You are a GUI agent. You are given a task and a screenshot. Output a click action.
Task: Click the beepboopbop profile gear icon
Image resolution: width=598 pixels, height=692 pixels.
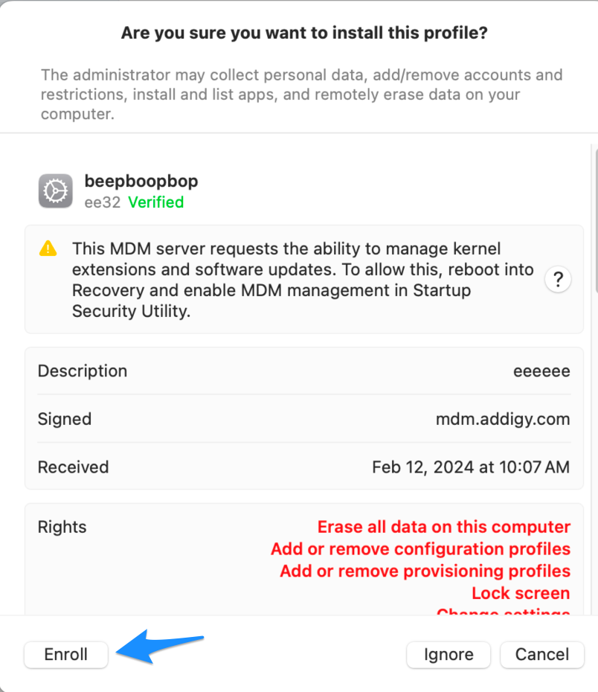(55, 191)
